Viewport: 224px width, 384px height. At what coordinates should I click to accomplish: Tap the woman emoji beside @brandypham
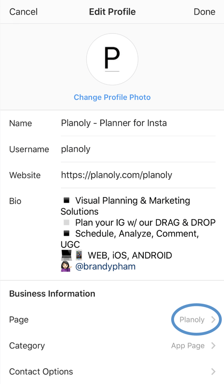(x=66, y=267)
